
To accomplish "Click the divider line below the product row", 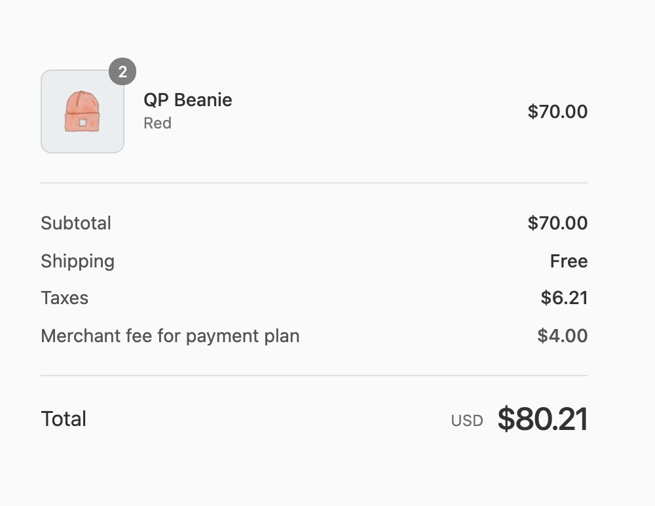I will 314,183.
